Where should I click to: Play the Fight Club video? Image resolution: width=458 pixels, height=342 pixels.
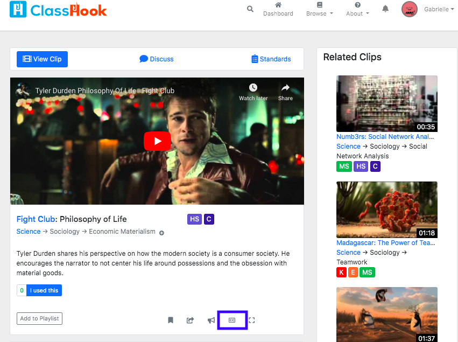pos(157,141)
